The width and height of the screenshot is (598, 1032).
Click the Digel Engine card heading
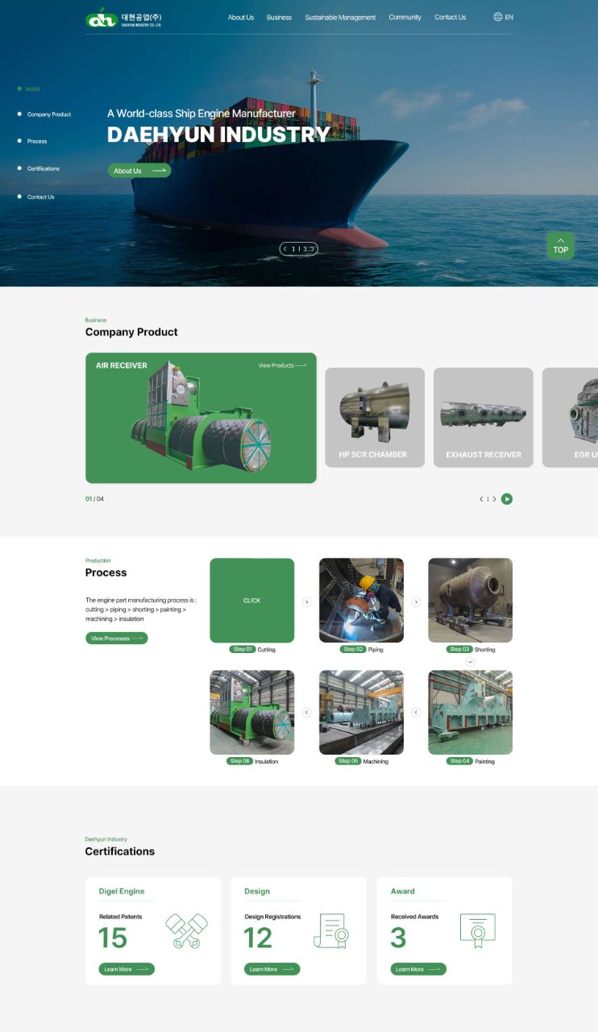[x=122, y=892]
